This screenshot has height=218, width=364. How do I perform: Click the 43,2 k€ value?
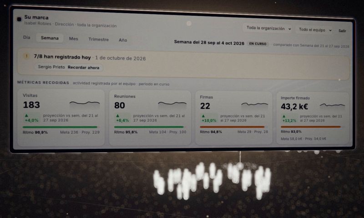coord(294,107)
